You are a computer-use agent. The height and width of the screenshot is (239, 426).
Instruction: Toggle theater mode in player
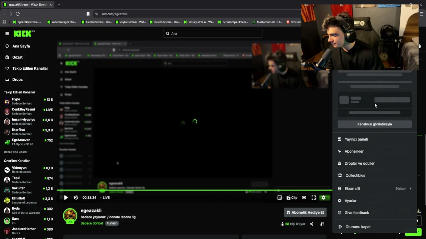(304, 198)
